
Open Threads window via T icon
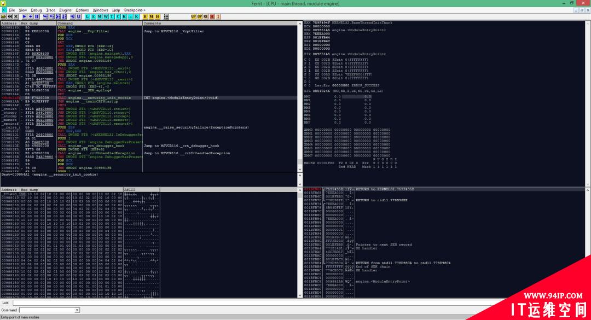tap(112, 16)
